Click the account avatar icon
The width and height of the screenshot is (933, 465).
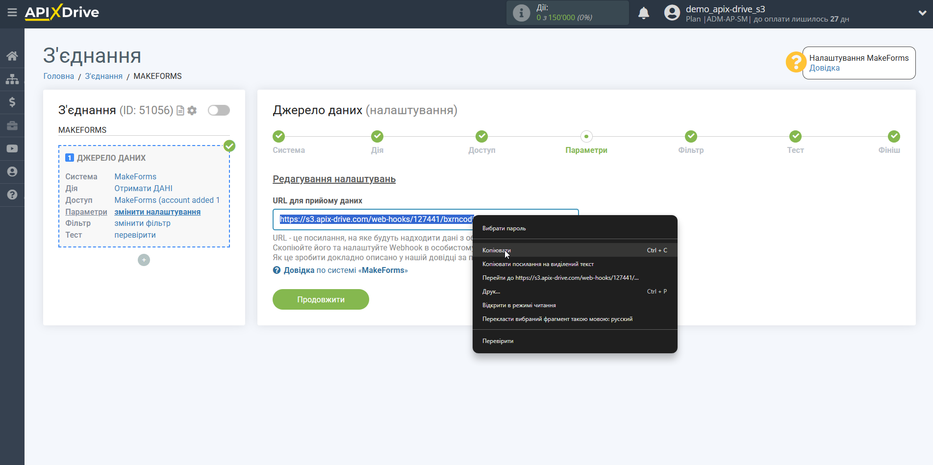click(x=672, y=13)
